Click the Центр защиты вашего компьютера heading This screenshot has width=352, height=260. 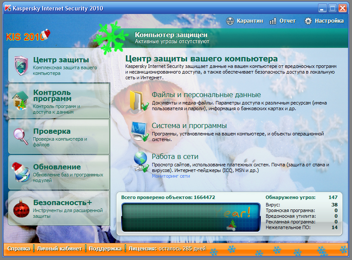click(202, 59)
